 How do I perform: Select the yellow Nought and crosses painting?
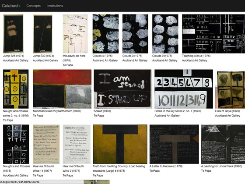(16, 89)
